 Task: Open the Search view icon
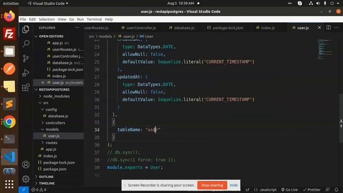pyautogui.click(x=26, y=43)
